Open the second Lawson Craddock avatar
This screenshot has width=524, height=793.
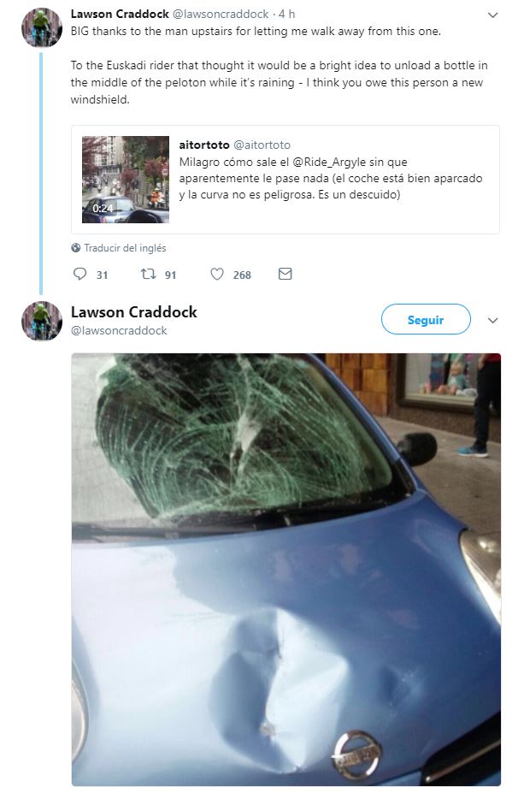(41, 321)
